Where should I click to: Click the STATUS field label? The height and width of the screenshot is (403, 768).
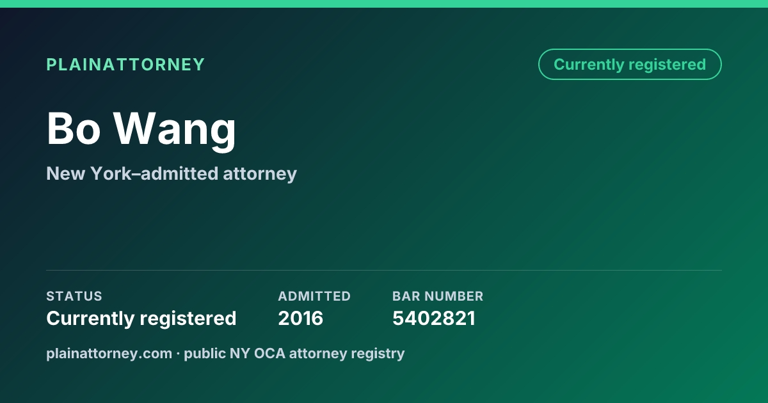tap(74, 296)
